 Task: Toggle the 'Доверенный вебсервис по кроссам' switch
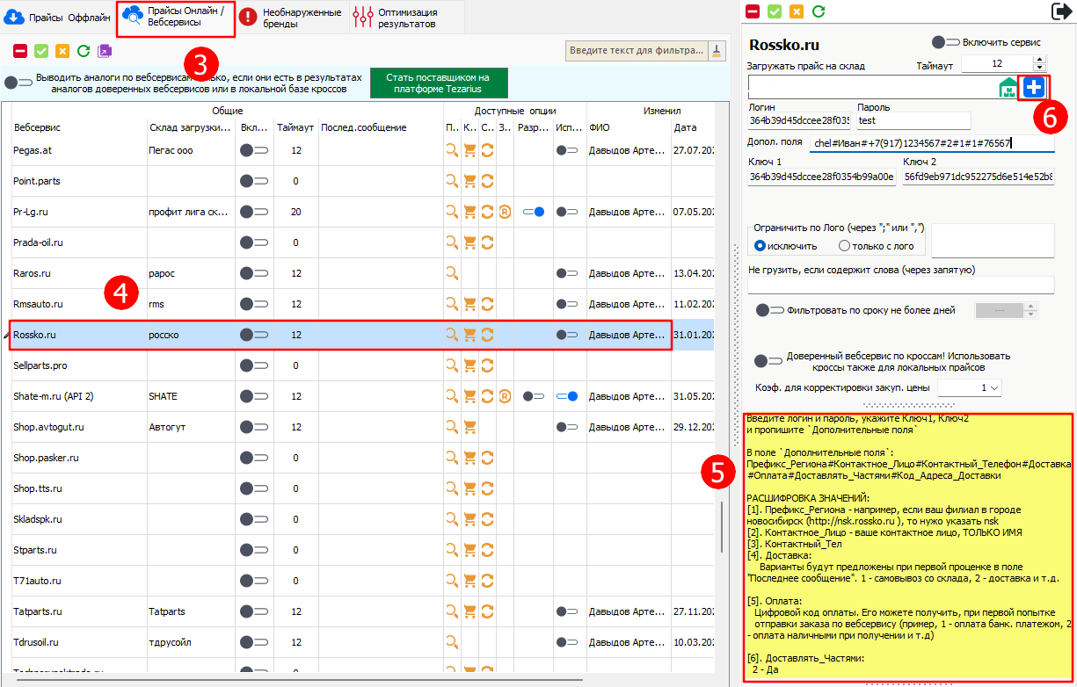[x=768, y=360]
